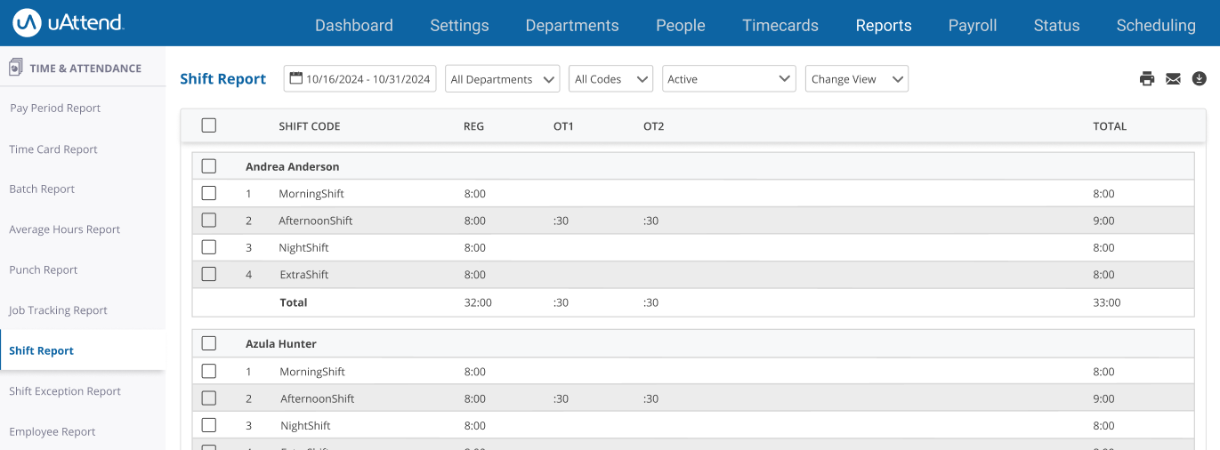Open the Timecards menu
The height and width of the screenshot is (450, 1220).
780,25
